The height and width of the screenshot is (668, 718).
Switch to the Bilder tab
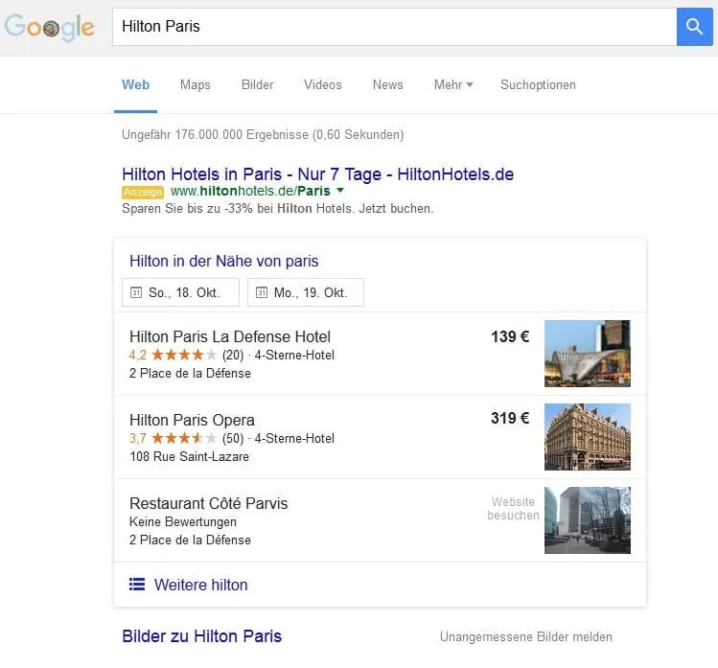(257, 84)
